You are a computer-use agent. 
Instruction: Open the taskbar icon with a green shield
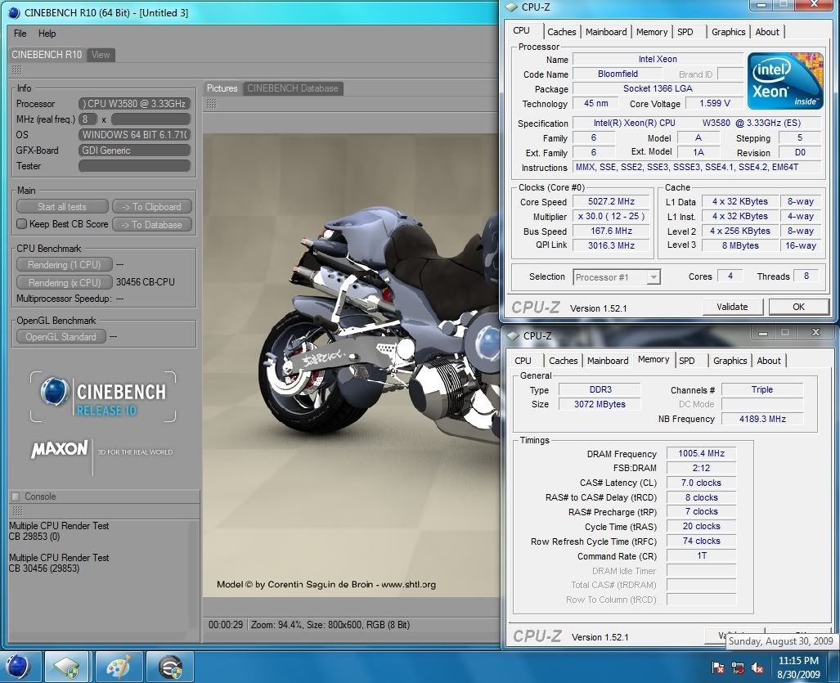(66, 667)
